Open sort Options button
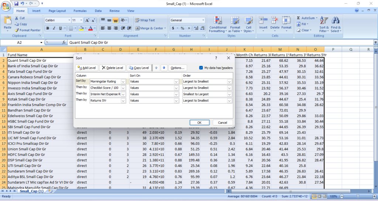 pos(178,68)
